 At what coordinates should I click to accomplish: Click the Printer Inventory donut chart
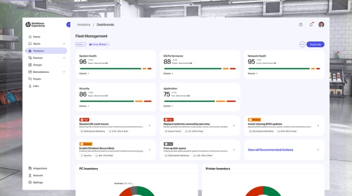pos(263,191)
